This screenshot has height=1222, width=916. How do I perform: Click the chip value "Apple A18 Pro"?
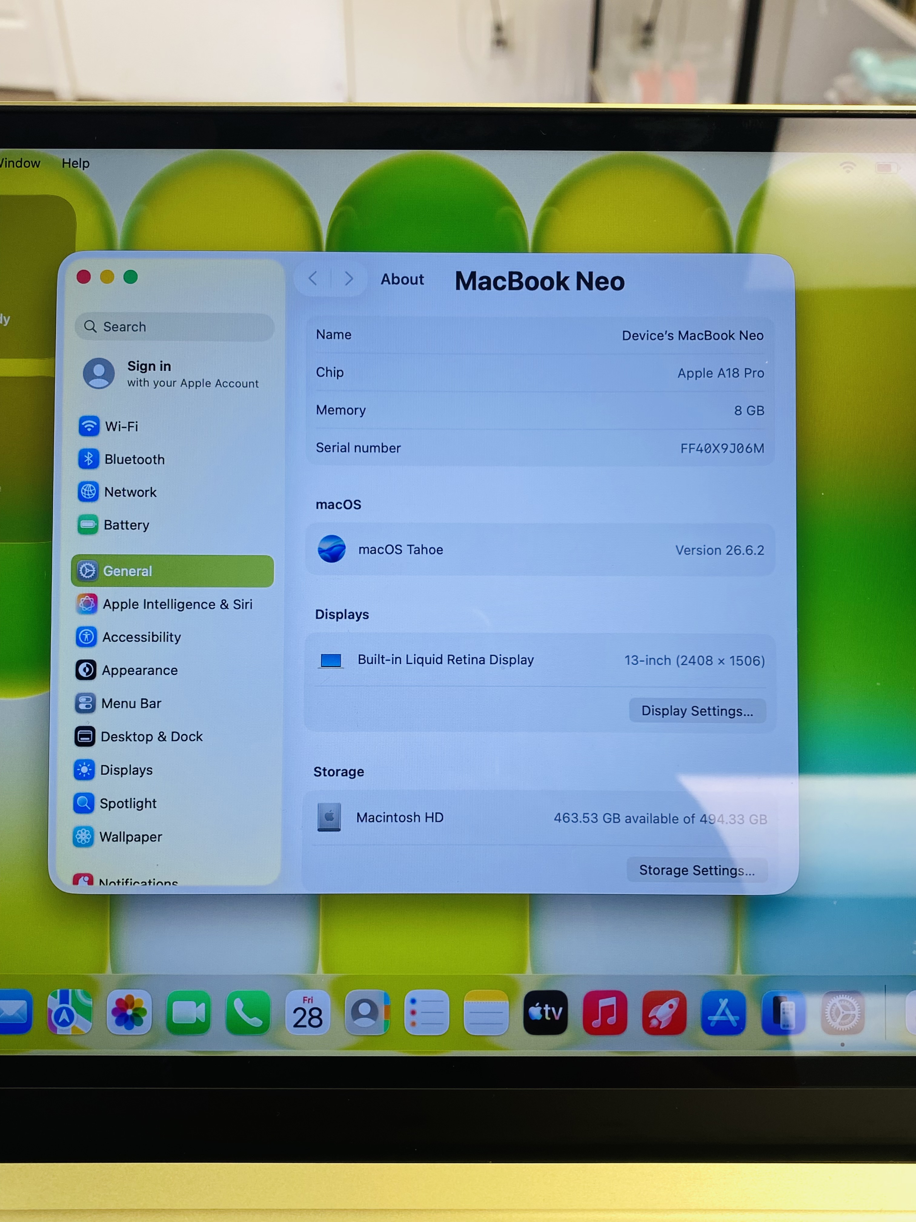point(721,373)
